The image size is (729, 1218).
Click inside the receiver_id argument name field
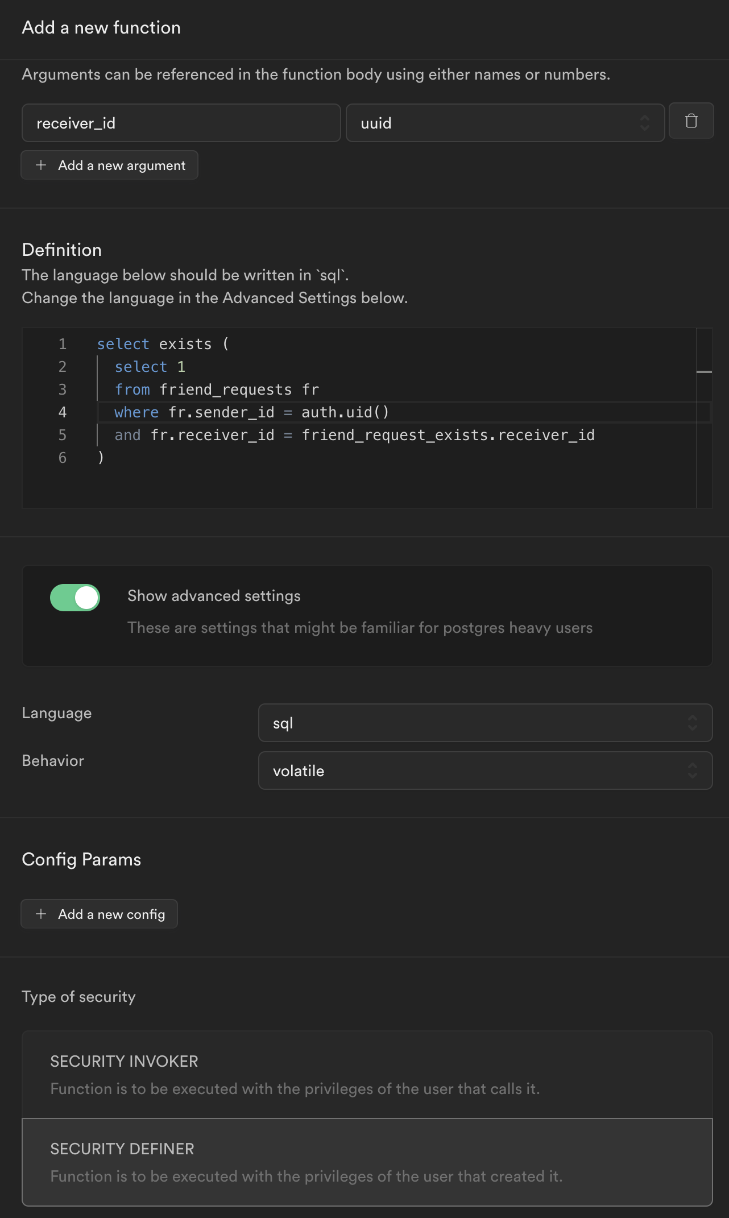pyautogui.click(x=181, y=123)
